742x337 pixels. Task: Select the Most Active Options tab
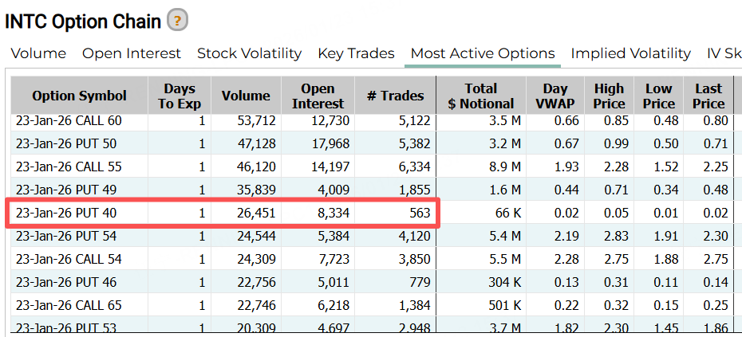pyautogui.click(x=483, y=53)
